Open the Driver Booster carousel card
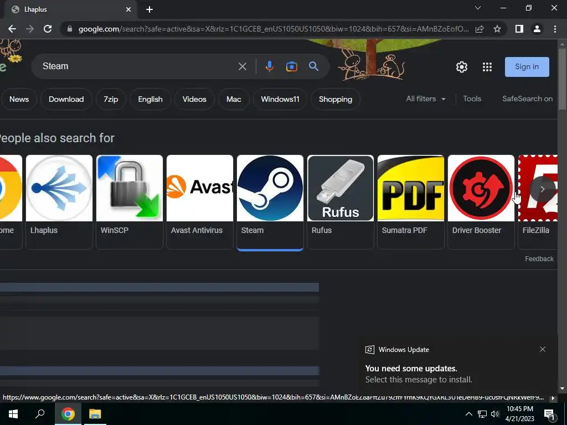Image resolution: width=567 pixels, height=425 pixels. click(x=481, y=202)
